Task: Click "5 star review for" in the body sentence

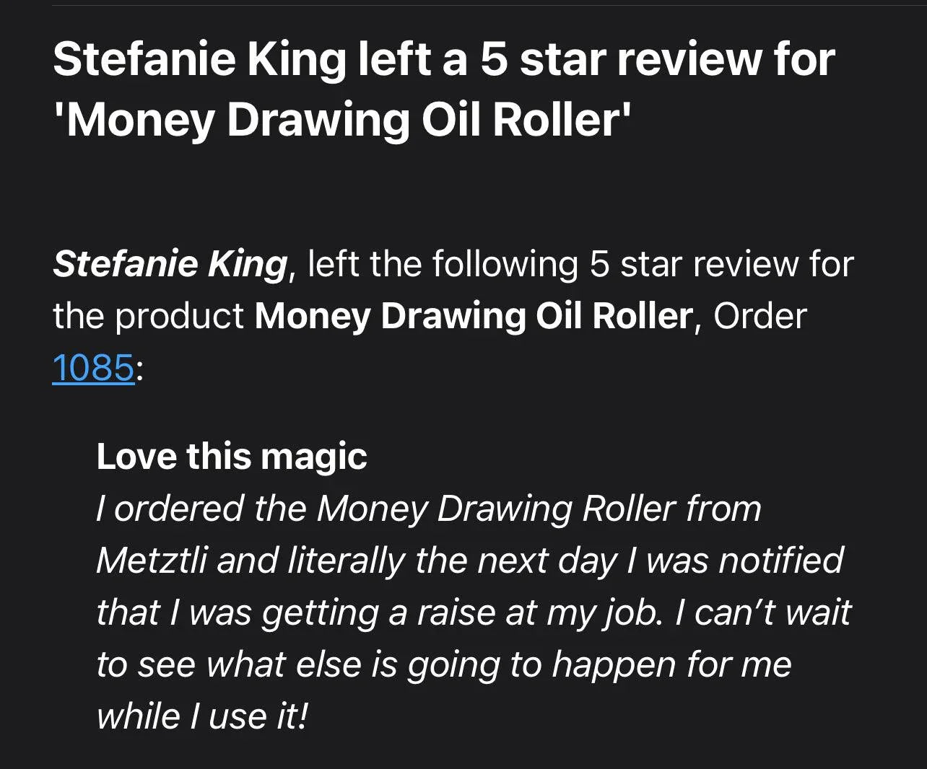Action: 722,264
